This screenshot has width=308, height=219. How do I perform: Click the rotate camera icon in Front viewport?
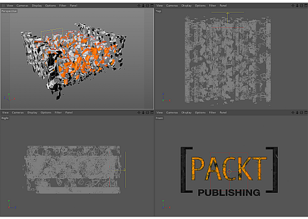point(301,112)
